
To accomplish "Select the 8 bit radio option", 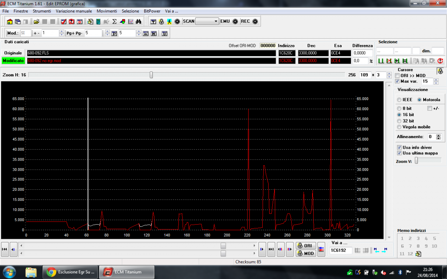I will coord(399,108).
